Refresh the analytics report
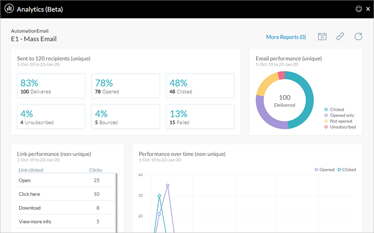This screenshot has width=374, height=233. 358,36
